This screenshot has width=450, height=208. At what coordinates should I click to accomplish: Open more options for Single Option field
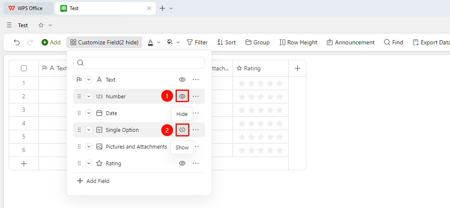coord(196,130)
